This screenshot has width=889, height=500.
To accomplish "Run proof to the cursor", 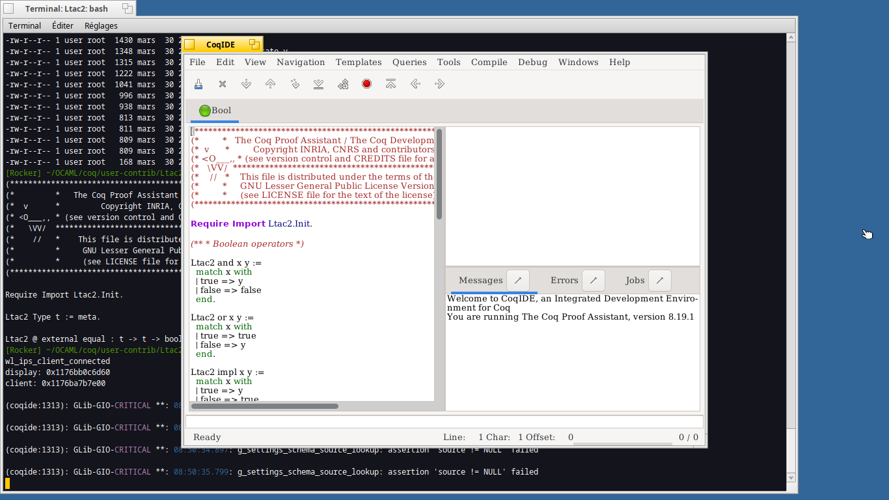I will click(x=295, y=84).
